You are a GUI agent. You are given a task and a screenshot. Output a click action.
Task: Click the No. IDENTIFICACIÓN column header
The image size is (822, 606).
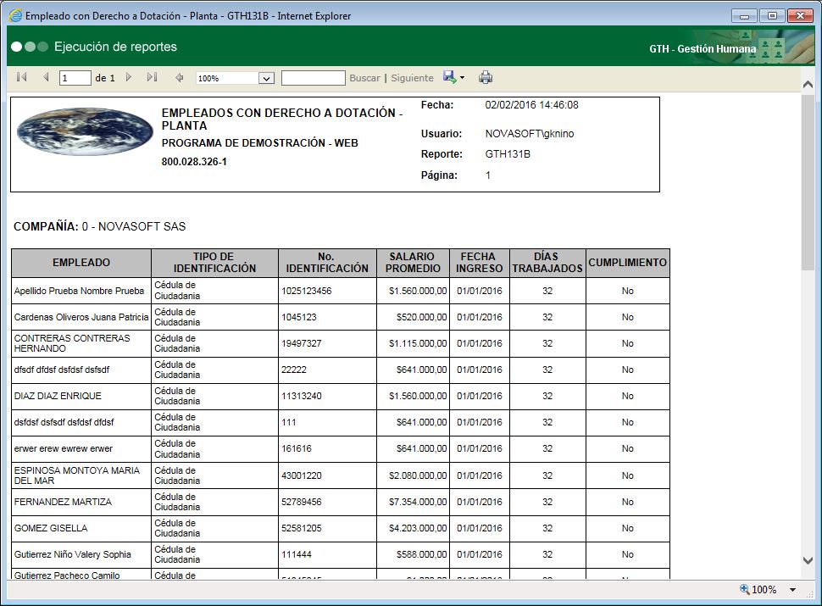click(x=327, y=263)
